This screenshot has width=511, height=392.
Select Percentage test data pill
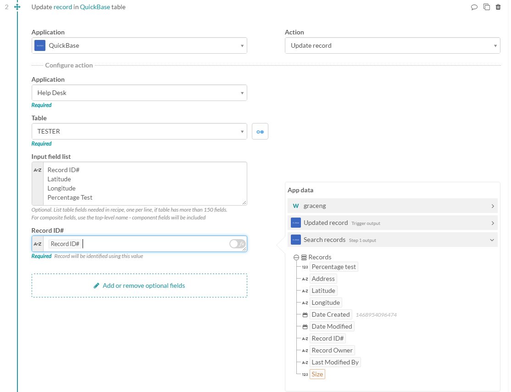click(x=334, y=267)
